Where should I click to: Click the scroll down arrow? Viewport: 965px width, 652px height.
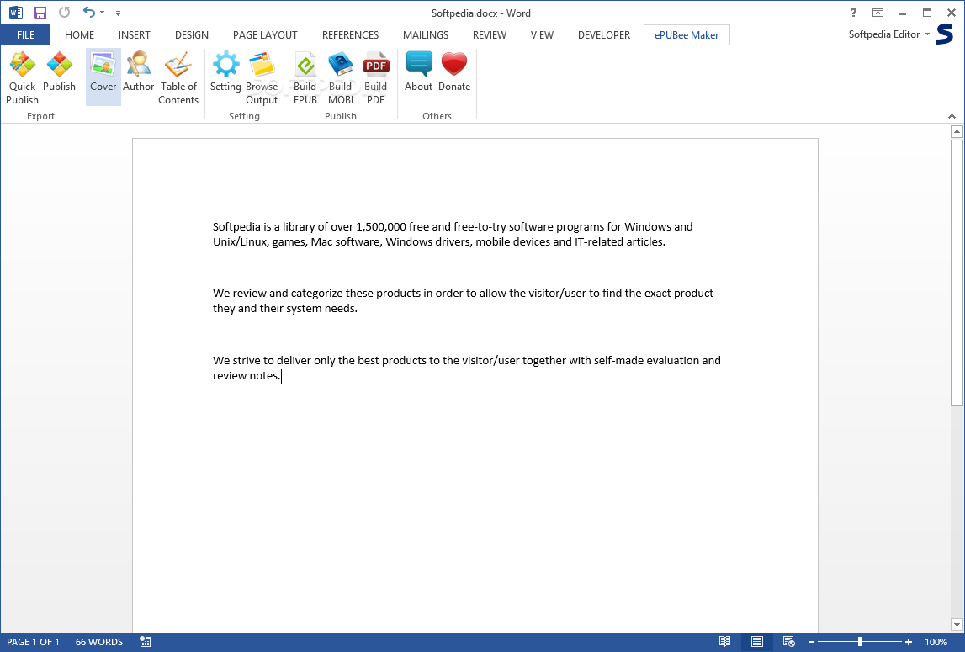(x=957, y=625)
